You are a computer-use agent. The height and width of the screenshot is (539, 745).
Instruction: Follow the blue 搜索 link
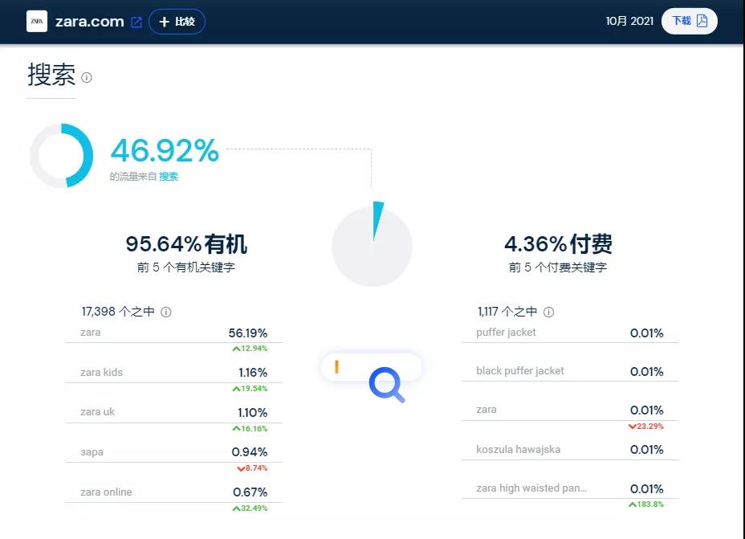169,177
